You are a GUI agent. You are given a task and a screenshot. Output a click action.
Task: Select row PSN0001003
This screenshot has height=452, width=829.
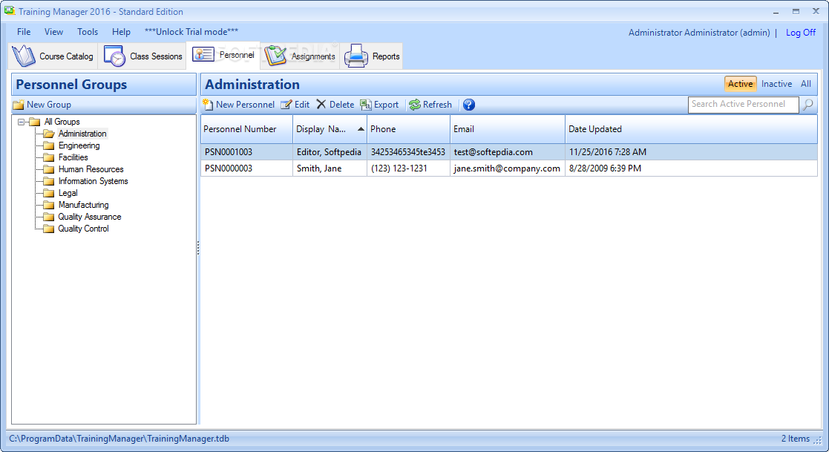[508, 151]
